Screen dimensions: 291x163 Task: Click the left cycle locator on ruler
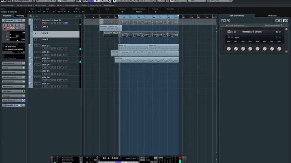[119, 16]
